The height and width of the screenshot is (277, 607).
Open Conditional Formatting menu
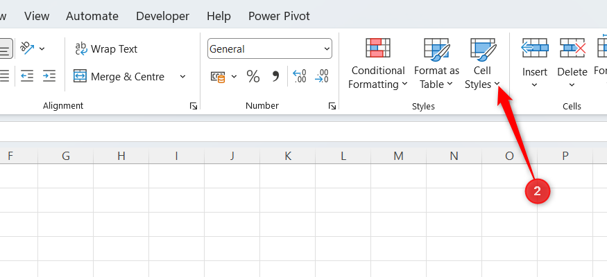tap(378, 64)
